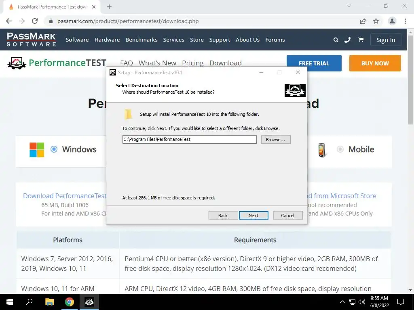Select the Windows platform radio button
The image size is (414, 310).
pyautogui.click(x=54, y=149)
